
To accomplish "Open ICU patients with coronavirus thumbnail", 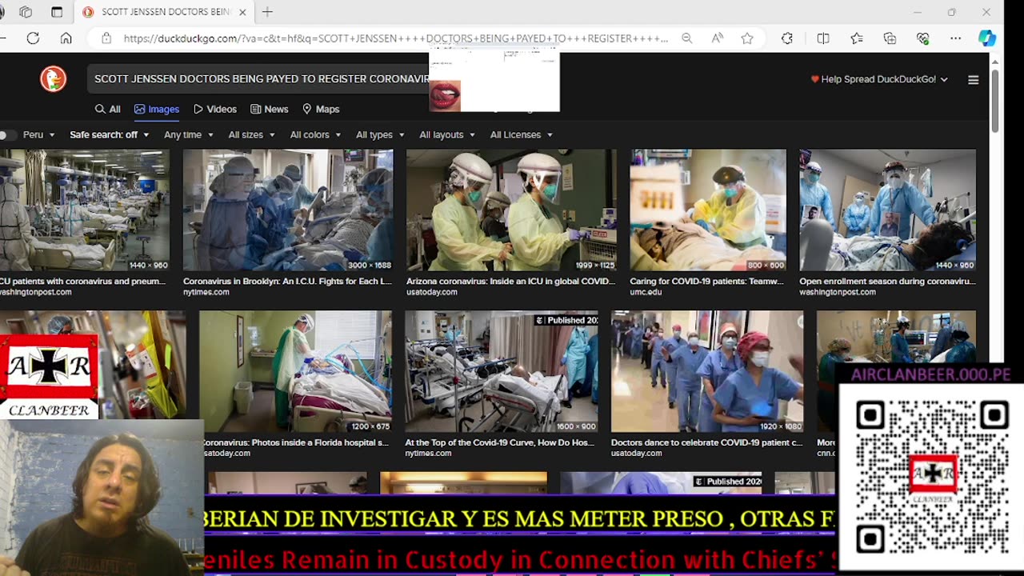I will (x=85, y=210).
